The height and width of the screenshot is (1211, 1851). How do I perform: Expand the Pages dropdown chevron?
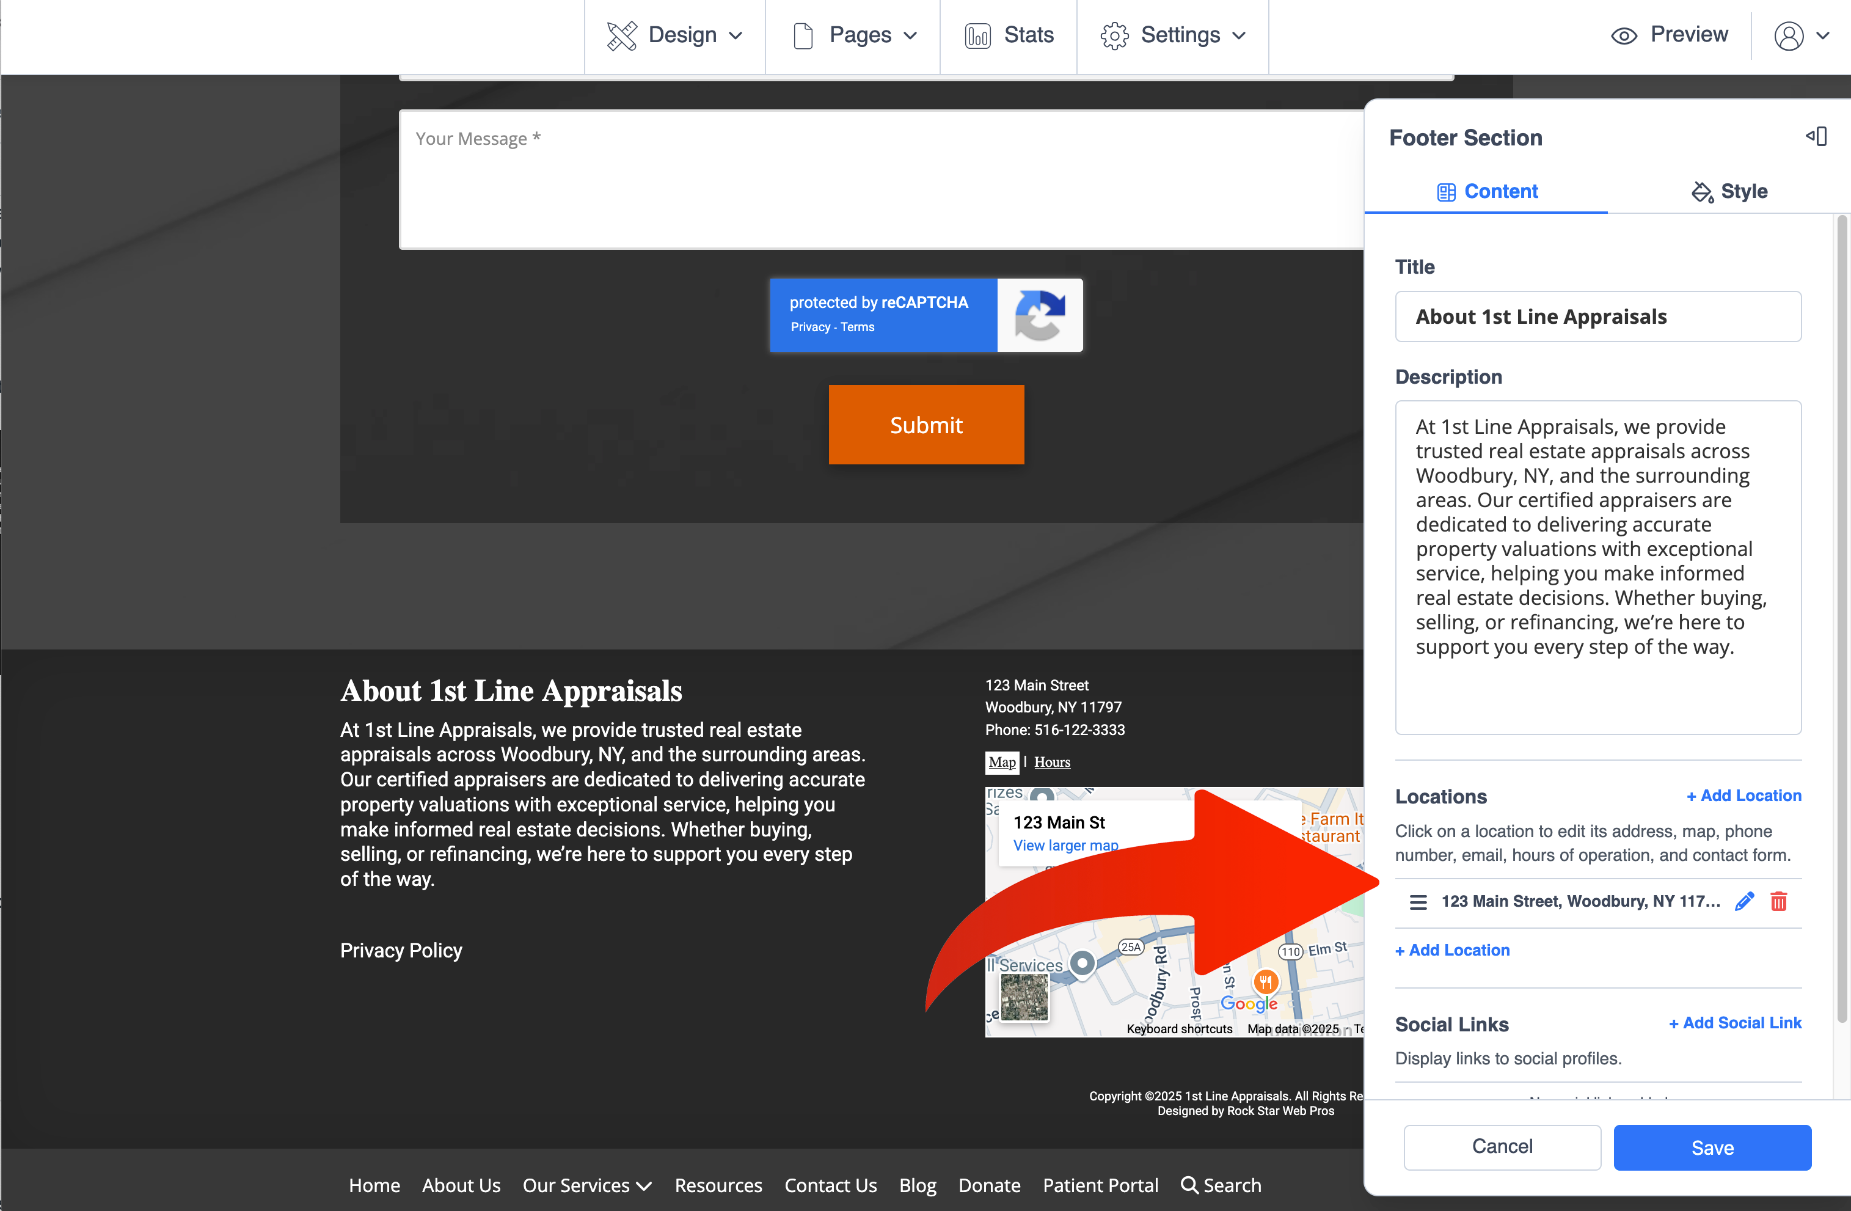[x=911, y=36]
